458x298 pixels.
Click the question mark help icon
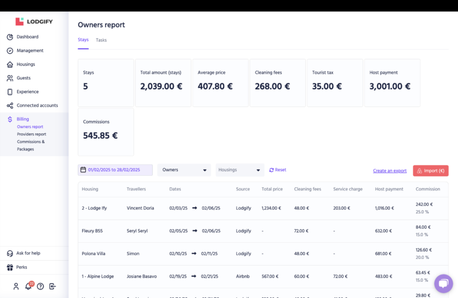pos(41,286)
